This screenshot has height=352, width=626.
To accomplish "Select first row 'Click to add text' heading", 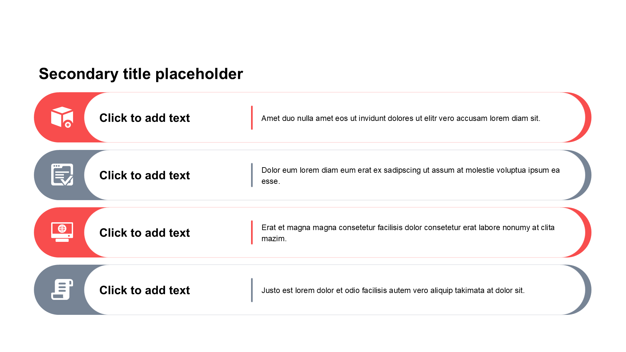I will [x=144, y=118].
